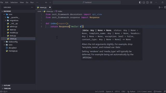This screenshot has height=93, width=166.
Task: Click the migrations folder icon
Action: point(8,20)
